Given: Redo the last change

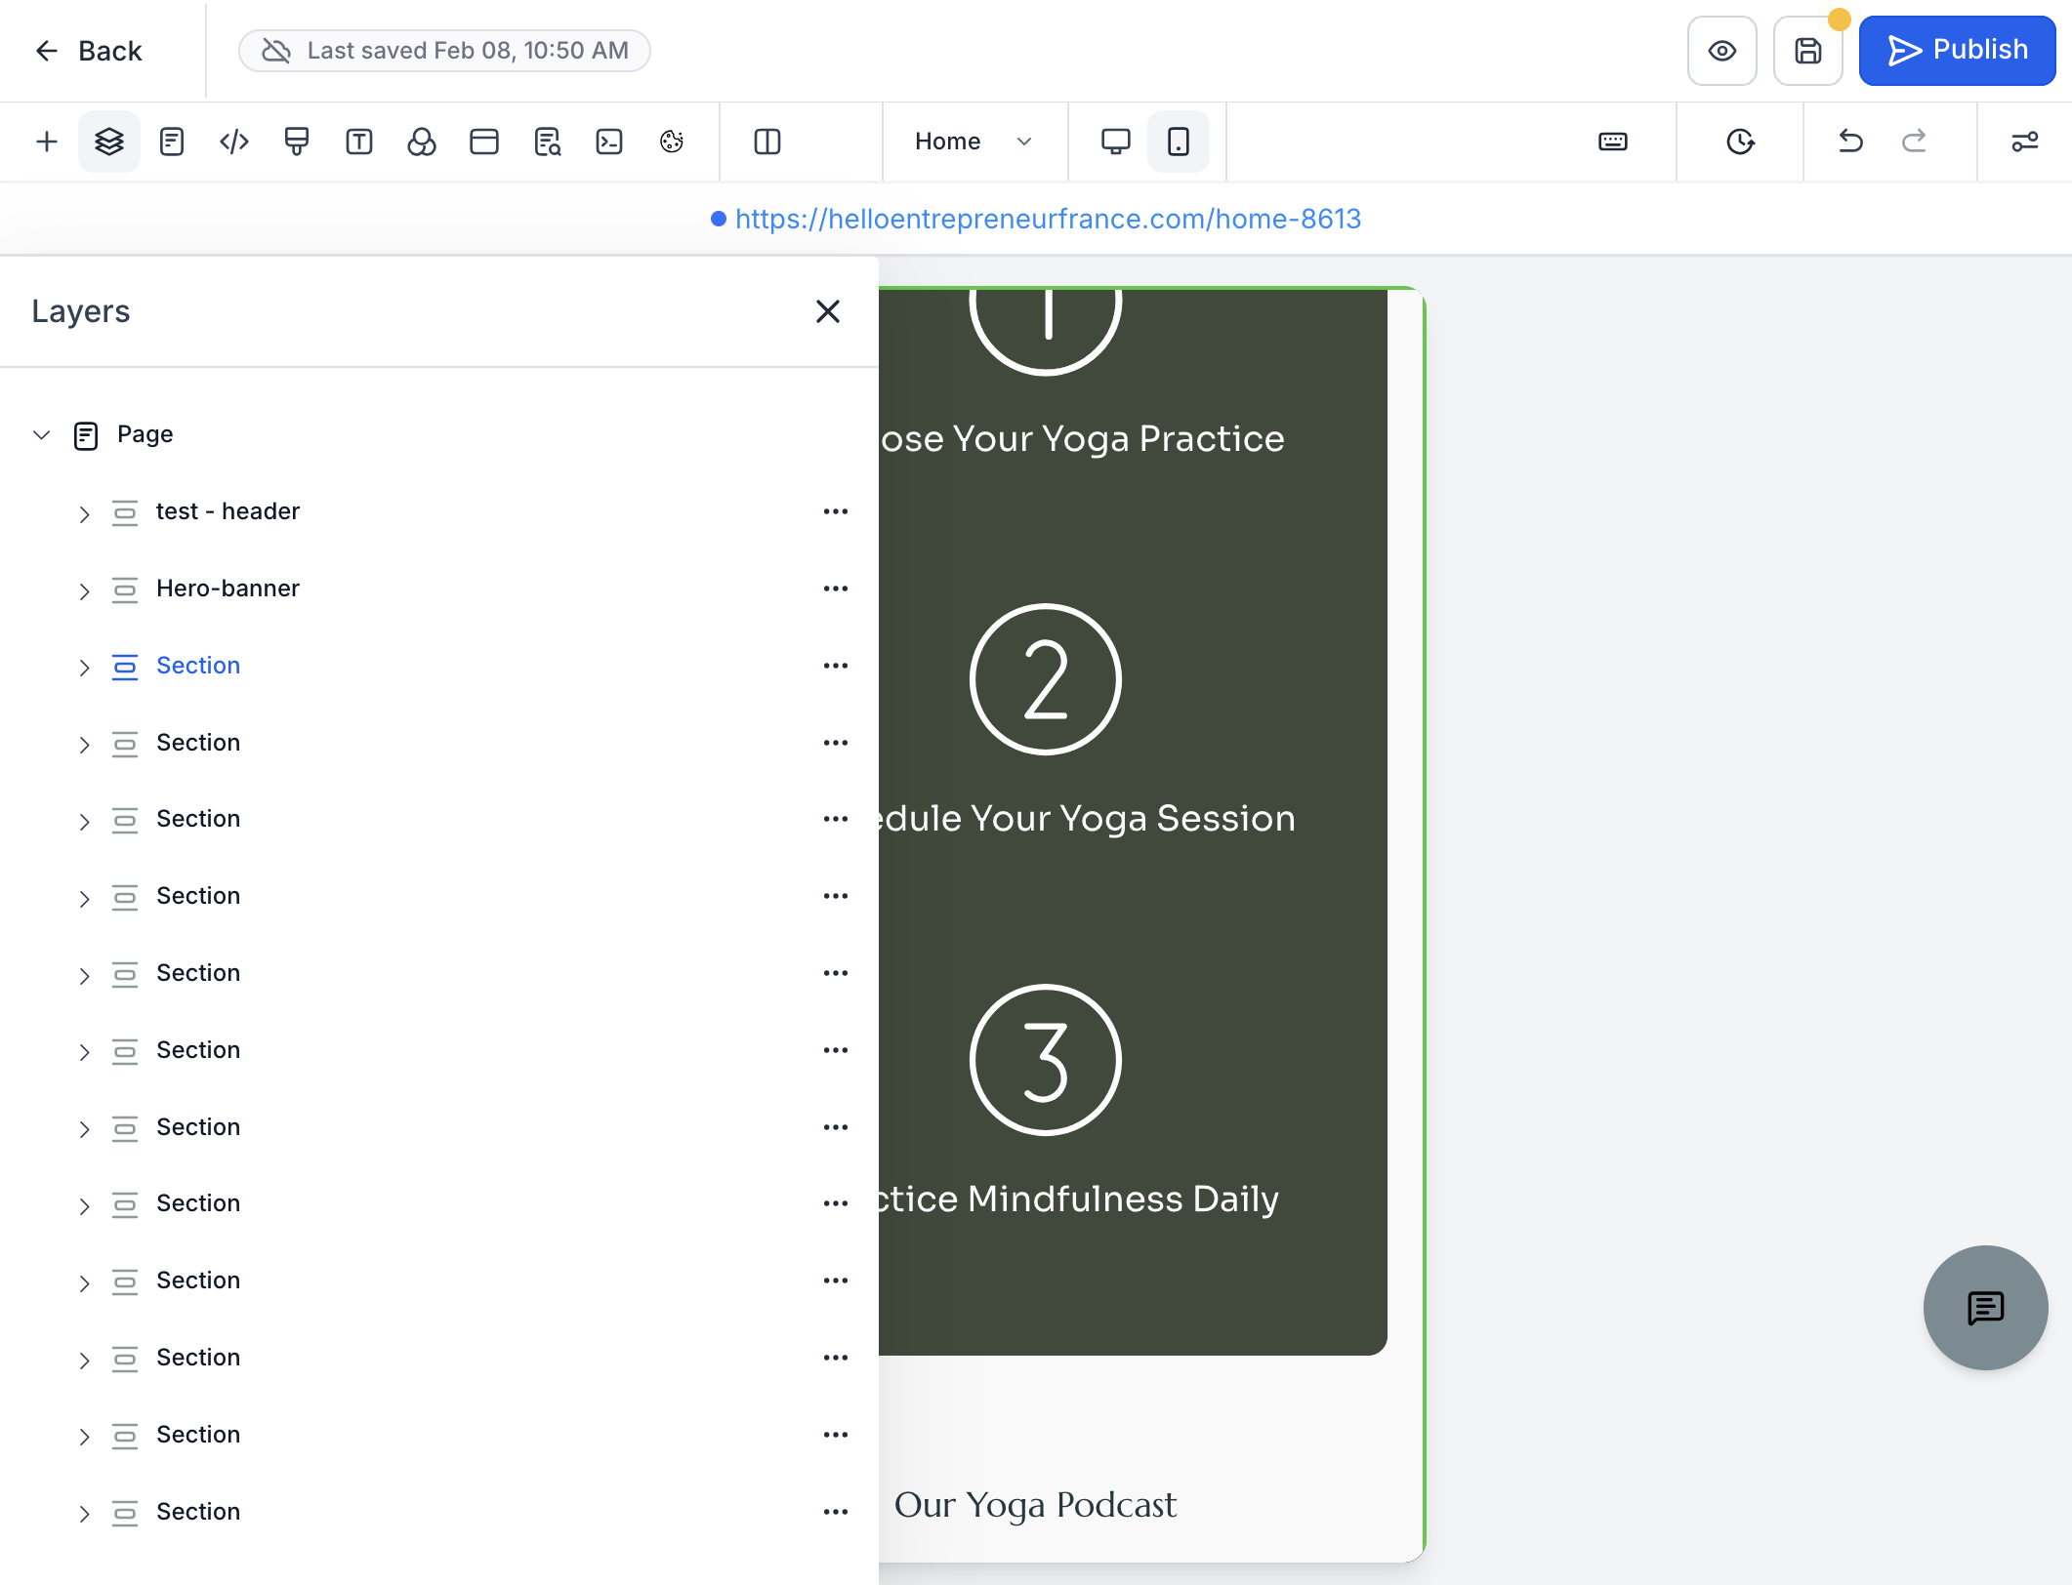Looking at the screenshot, I should (1914, 142).
